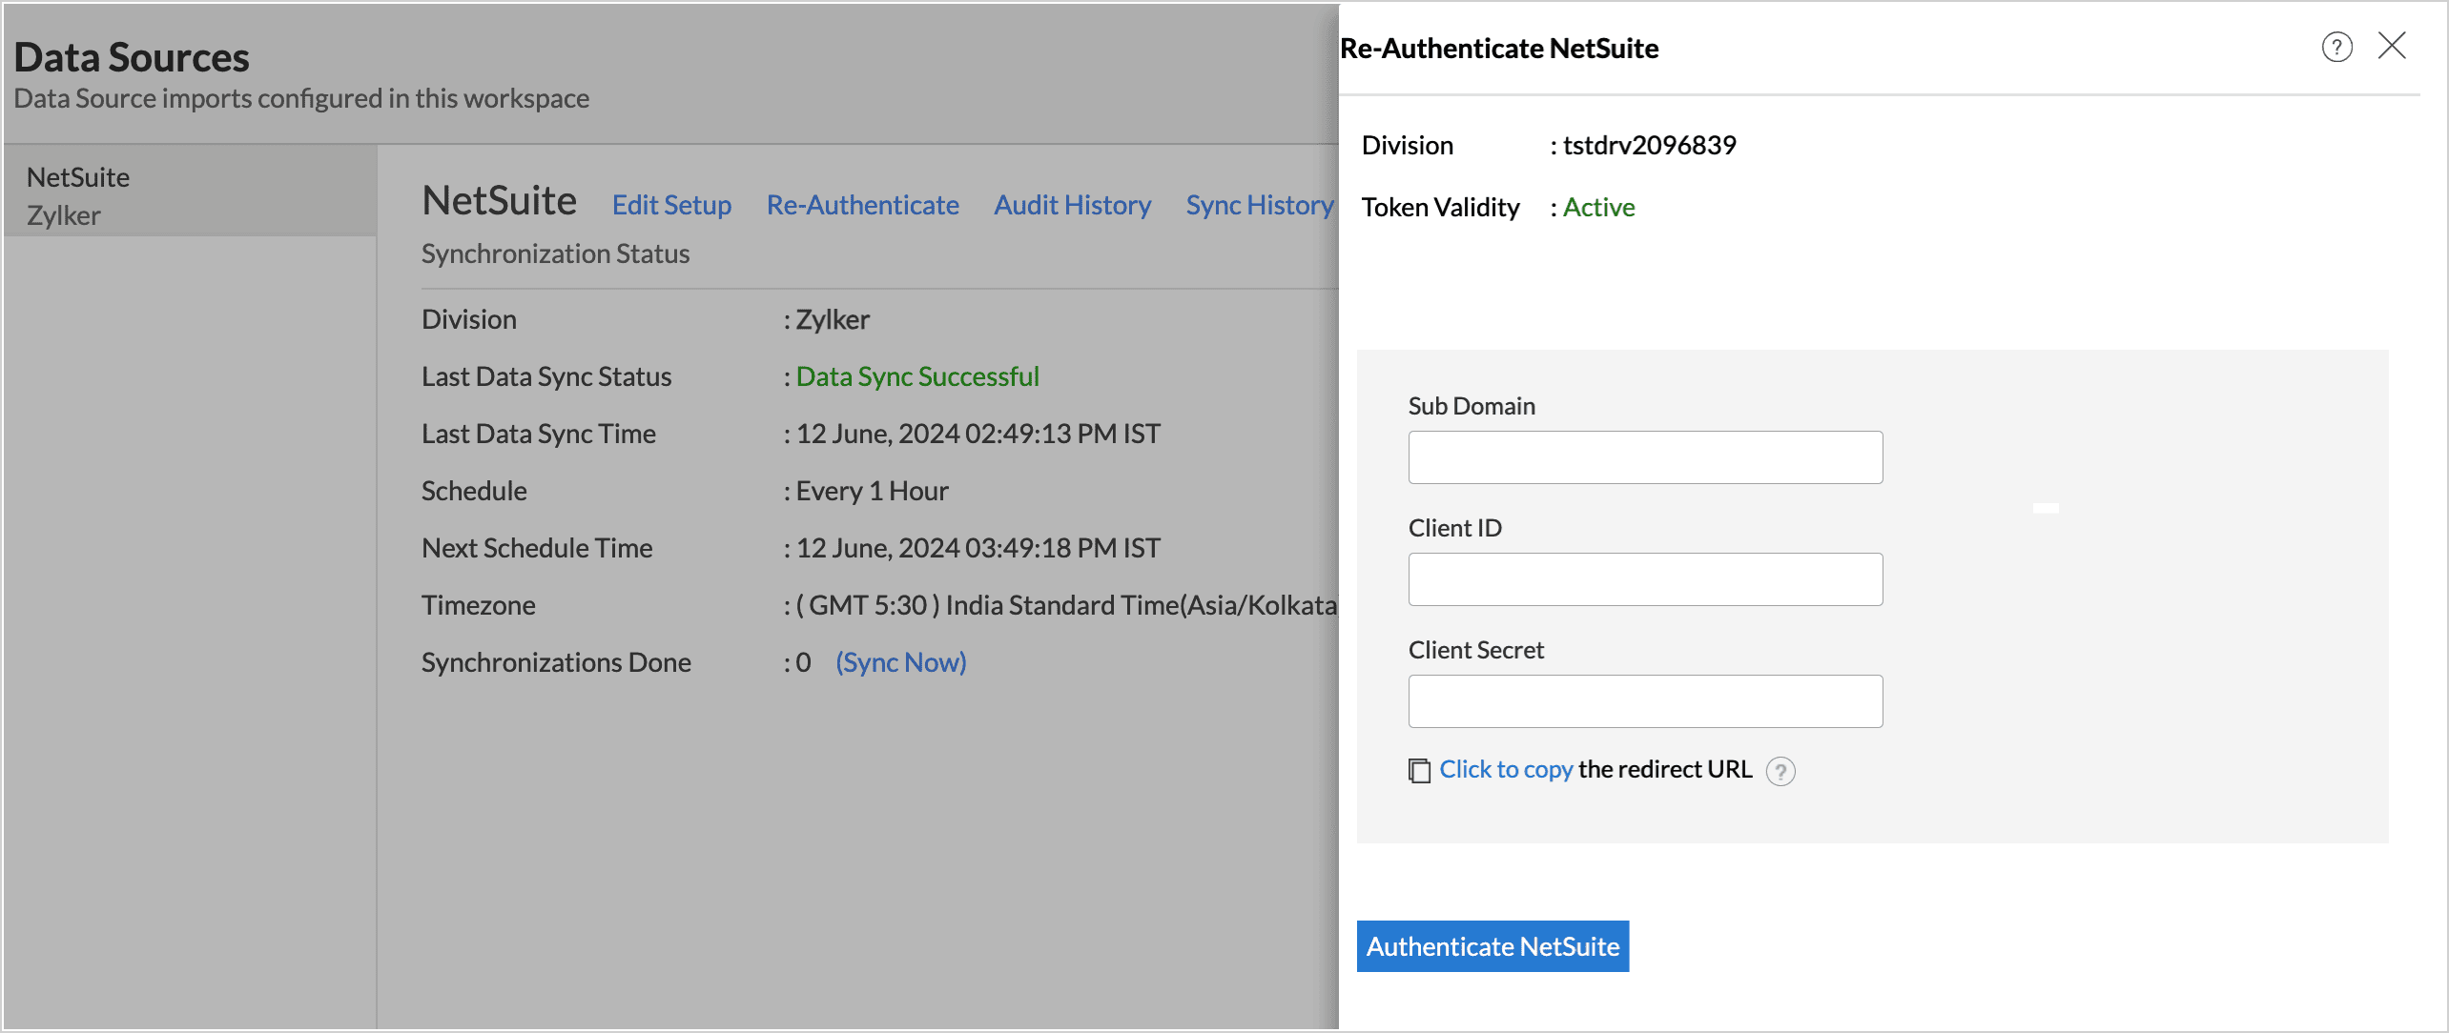Focus the Client Secret input field
The width and height of the screenshot is (2449, 1033).
[x=1645, y=701]
